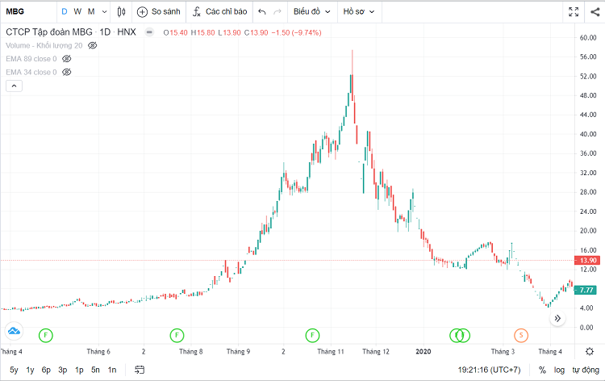Click the So sánh compare button
Viewport: 605px width, 381px height.
coord(158,12)
